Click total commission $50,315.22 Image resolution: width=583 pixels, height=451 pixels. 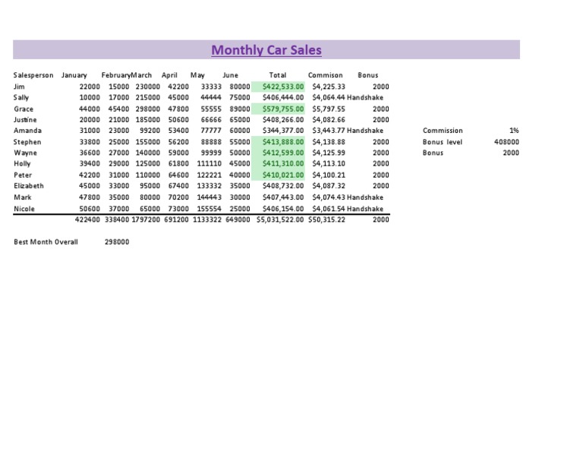[x=326, y=219]
